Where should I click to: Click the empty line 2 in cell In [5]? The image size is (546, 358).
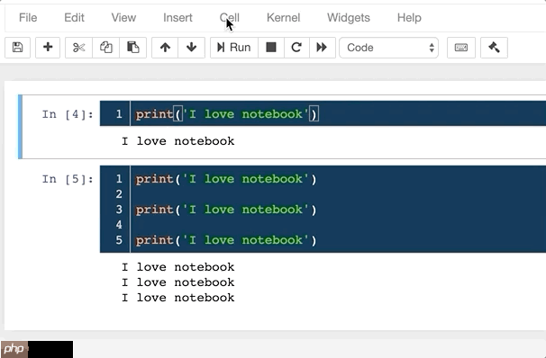338,194
